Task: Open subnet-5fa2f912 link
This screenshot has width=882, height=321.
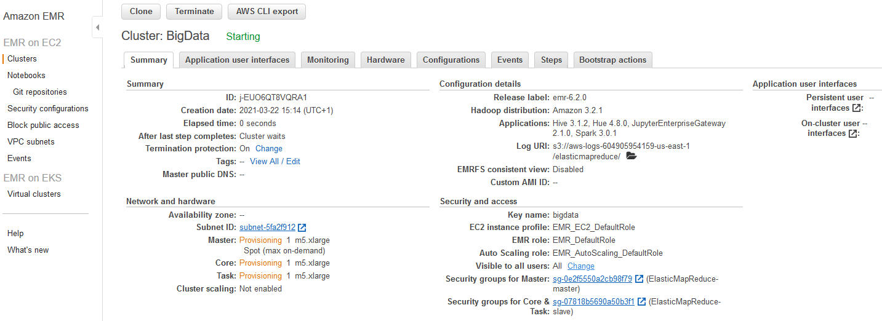Action: pos(267,228)
